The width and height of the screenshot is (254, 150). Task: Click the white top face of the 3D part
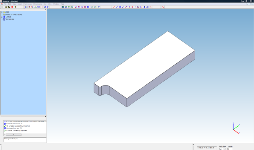pos(144,65)
